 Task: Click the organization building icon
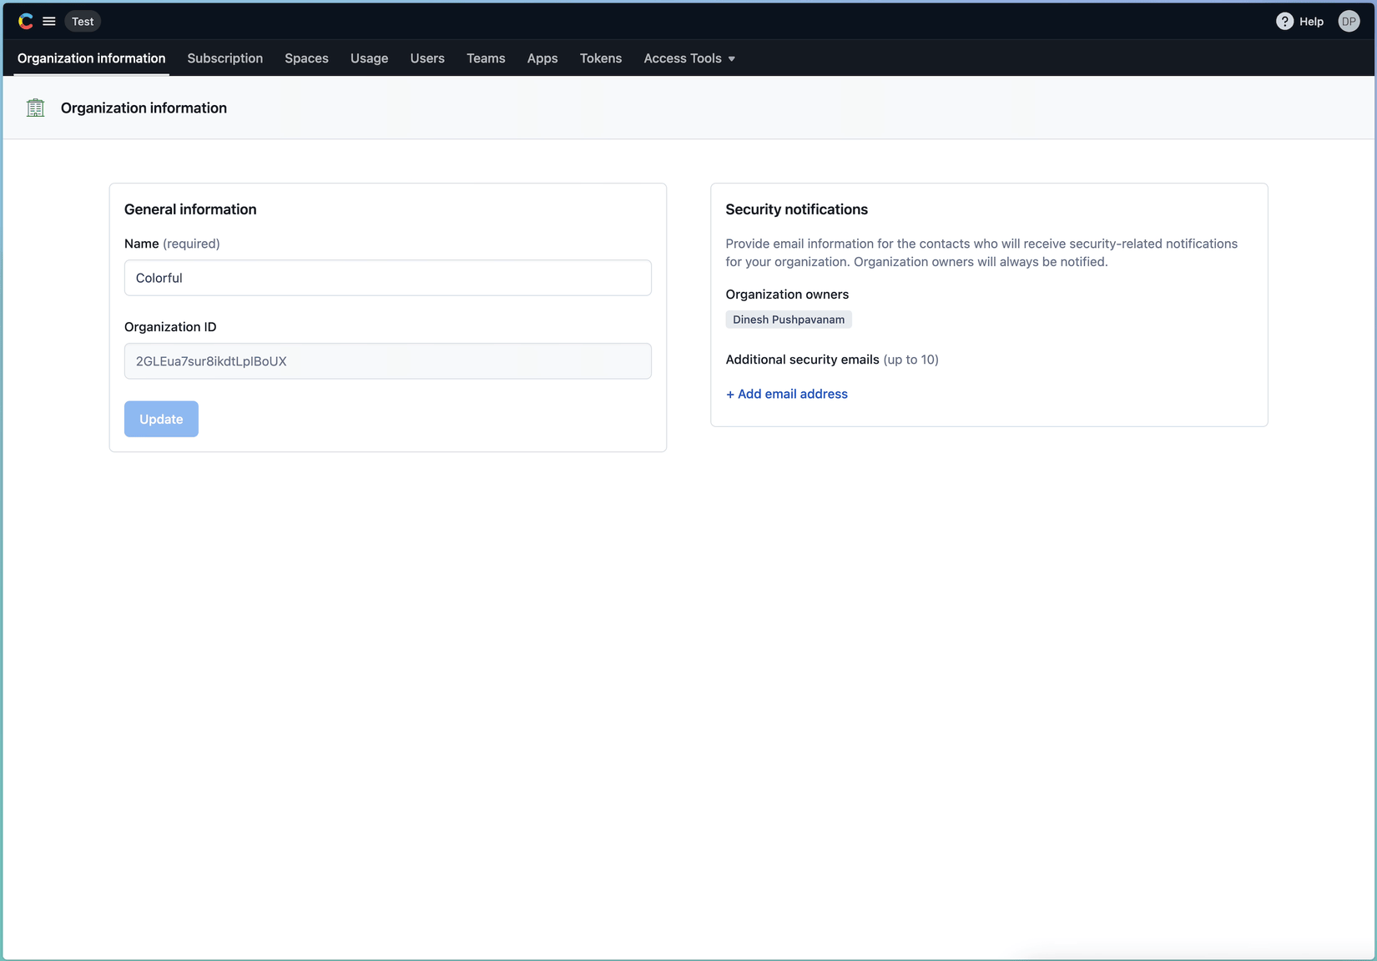tap(35, 108)
